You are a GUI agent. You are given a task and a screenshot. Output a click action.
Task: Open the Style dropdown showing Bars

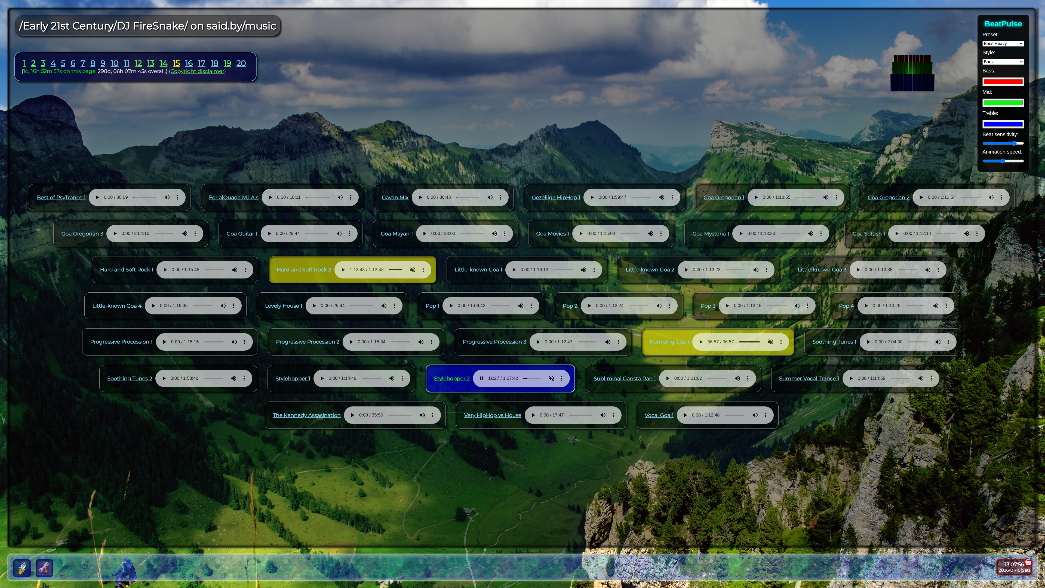tap(1003, 62)
